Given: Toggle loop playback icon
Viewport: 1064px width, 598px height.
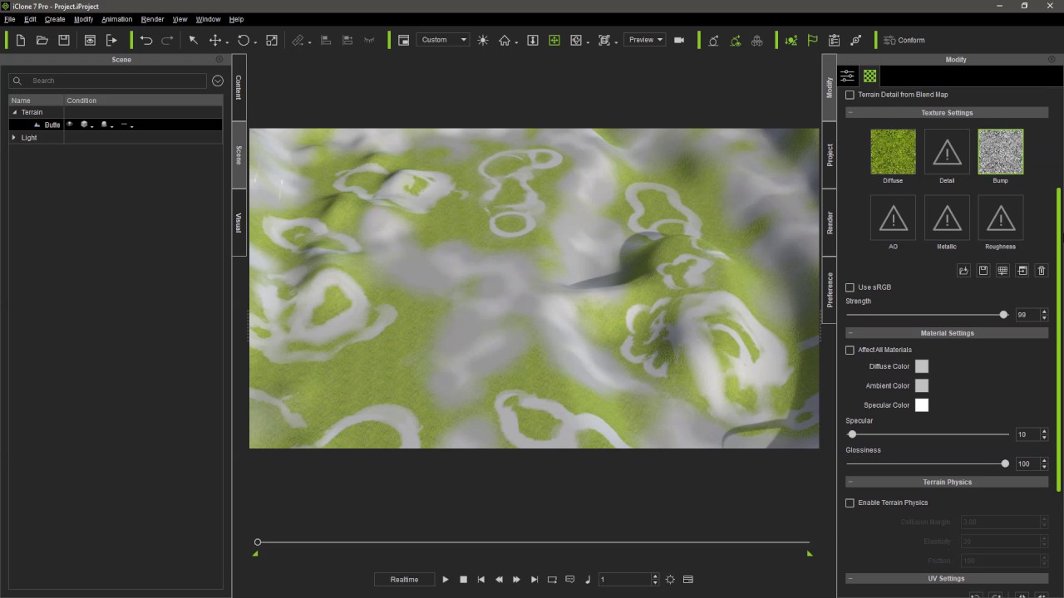Looking at the screenshot, I should click(x=552, y=580).
